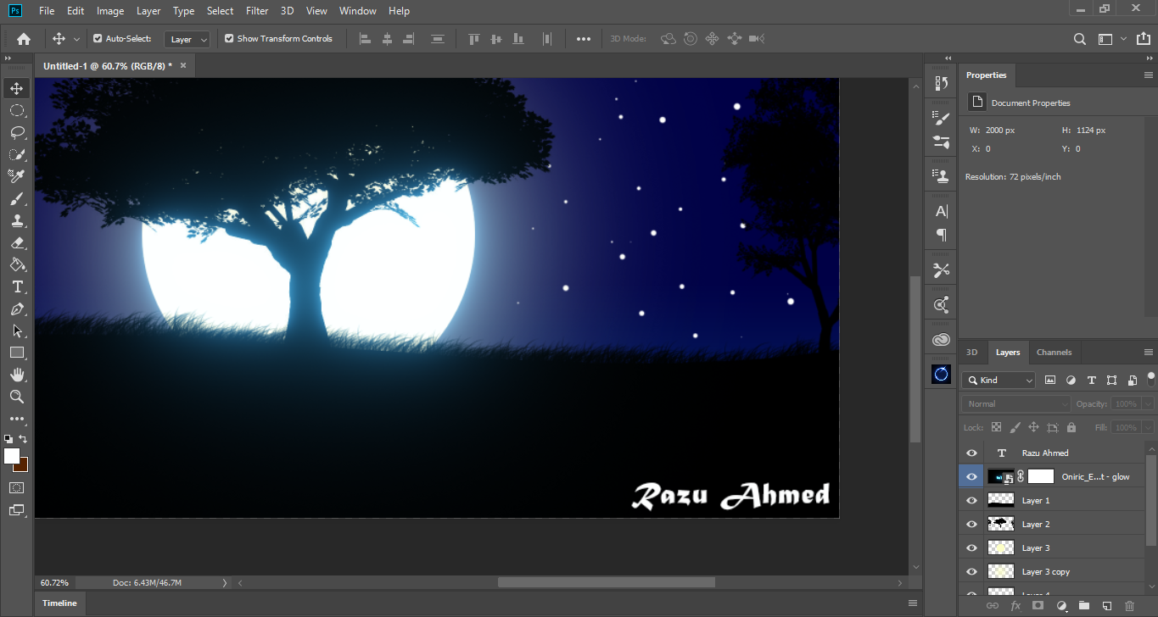This screenshot has height=617, width=1158.
Task: Go to Home screen button
Action: [x=24, y=39]
